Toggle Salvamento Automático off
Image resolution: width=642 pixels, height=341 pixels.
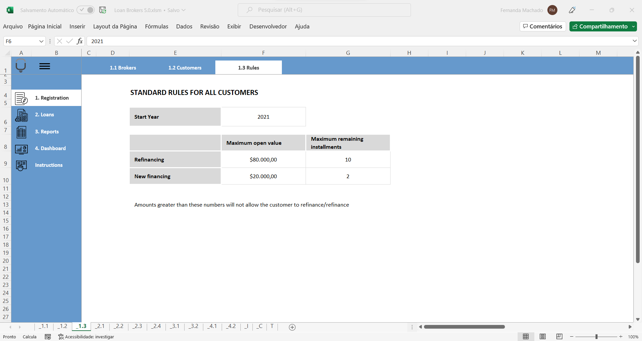86,10
